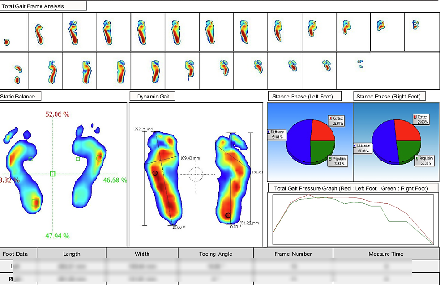This screenshot has height=285, width=440.
Task: Click the Measure Time column header
Action: [x=386, y=254]
